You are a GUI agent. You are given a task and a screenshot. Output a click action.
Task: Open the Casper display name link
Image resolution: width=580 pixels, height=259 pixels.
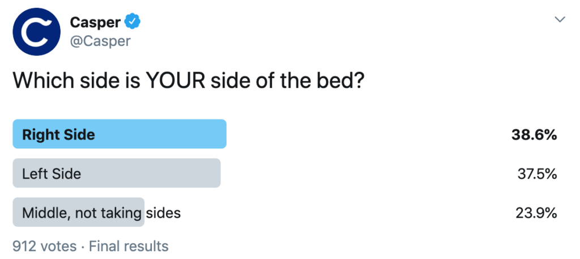coord(95,23)
